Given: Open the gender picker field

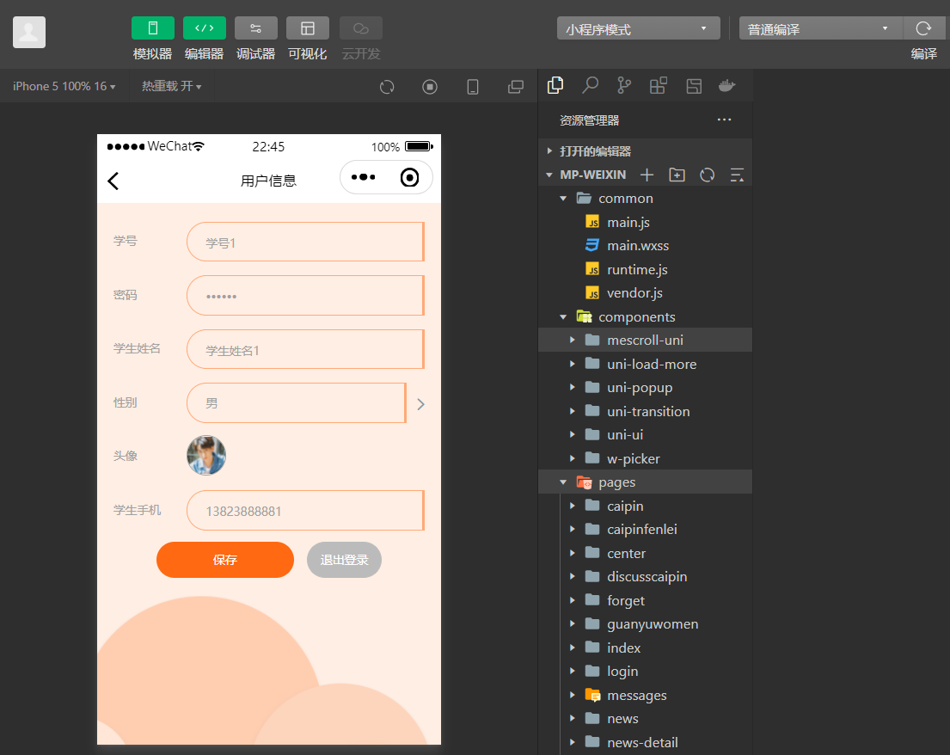Looking at the screenshot, I should [x=297, y=403].
